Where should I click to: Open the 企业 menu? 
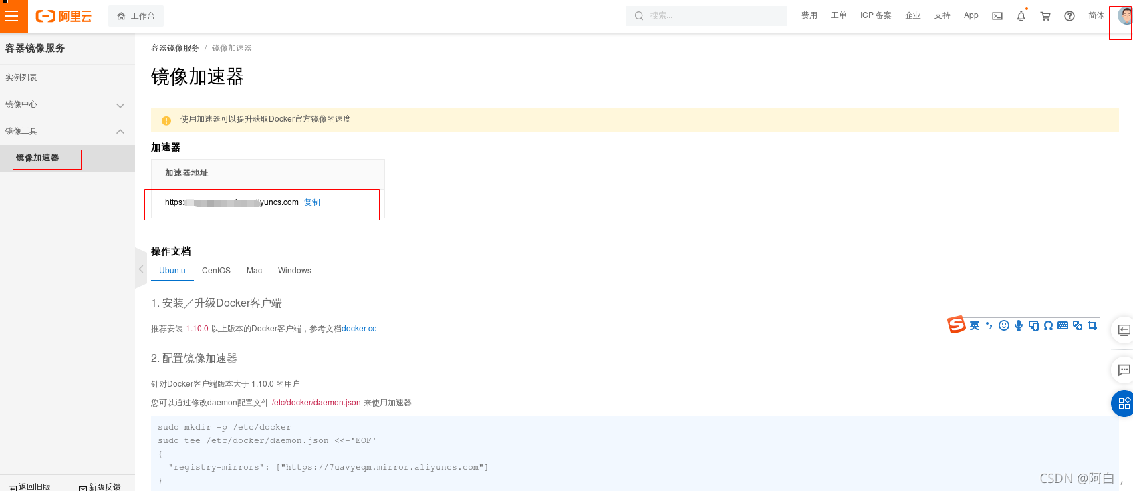913,15
